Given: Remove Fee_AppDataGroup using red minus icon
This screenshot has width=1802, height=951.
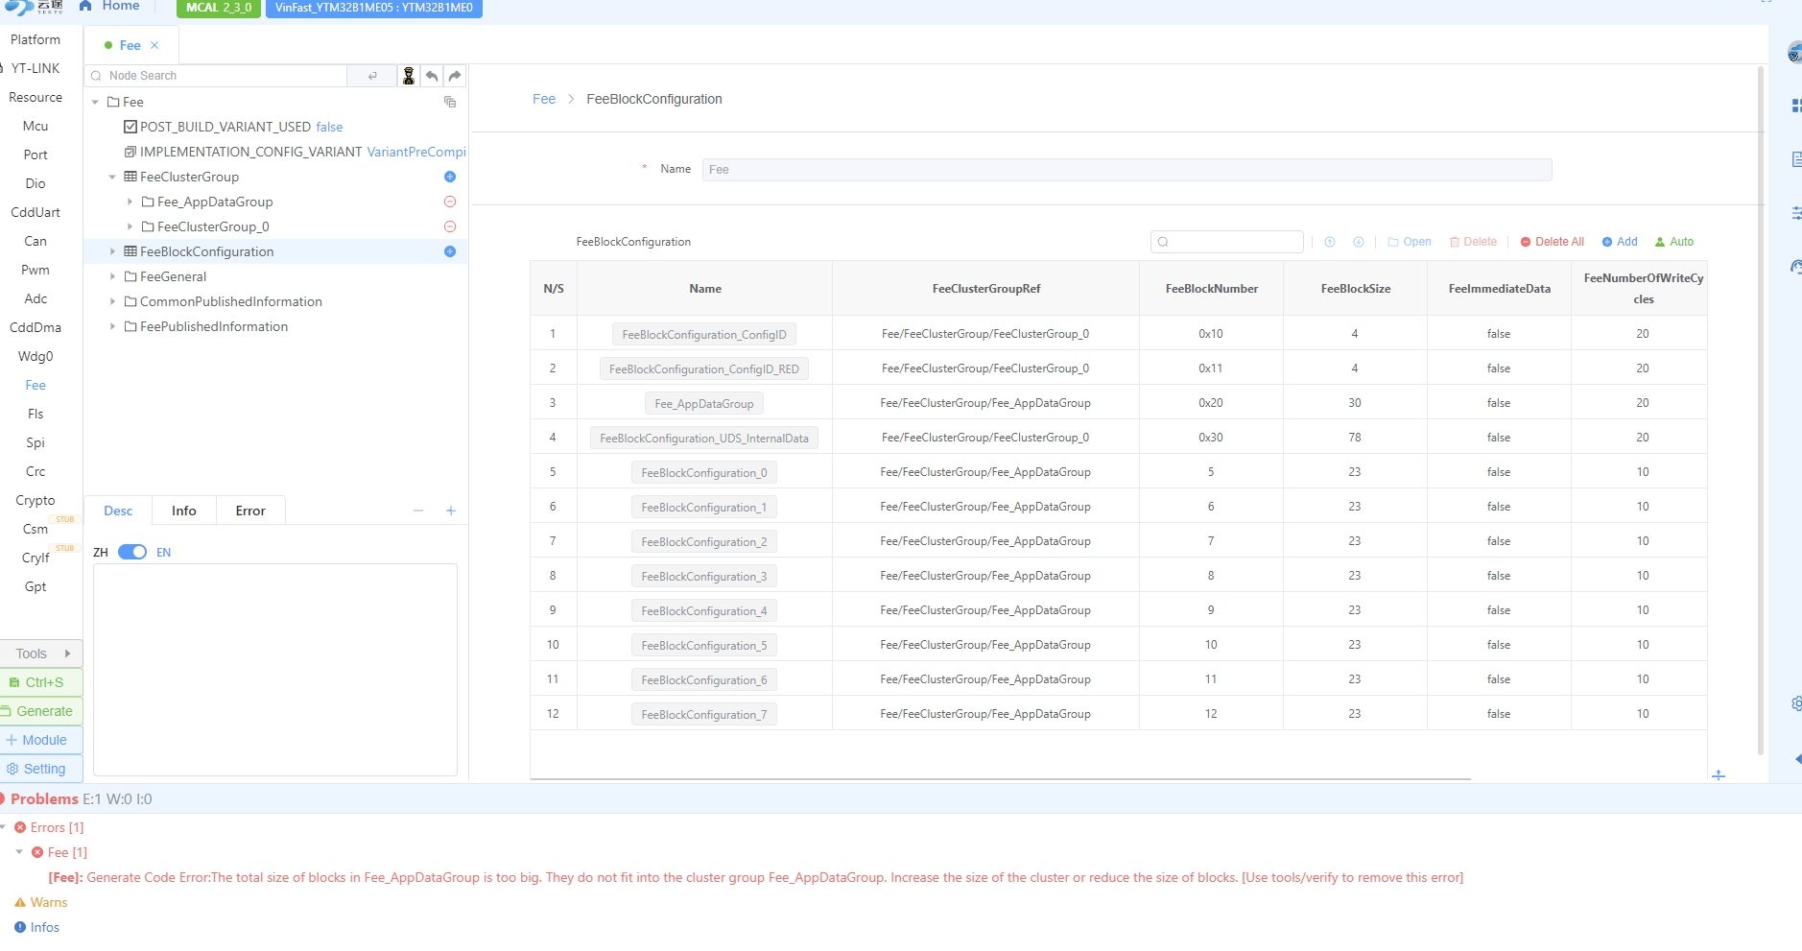Looking at the screenshot, I should click(450, 202).
